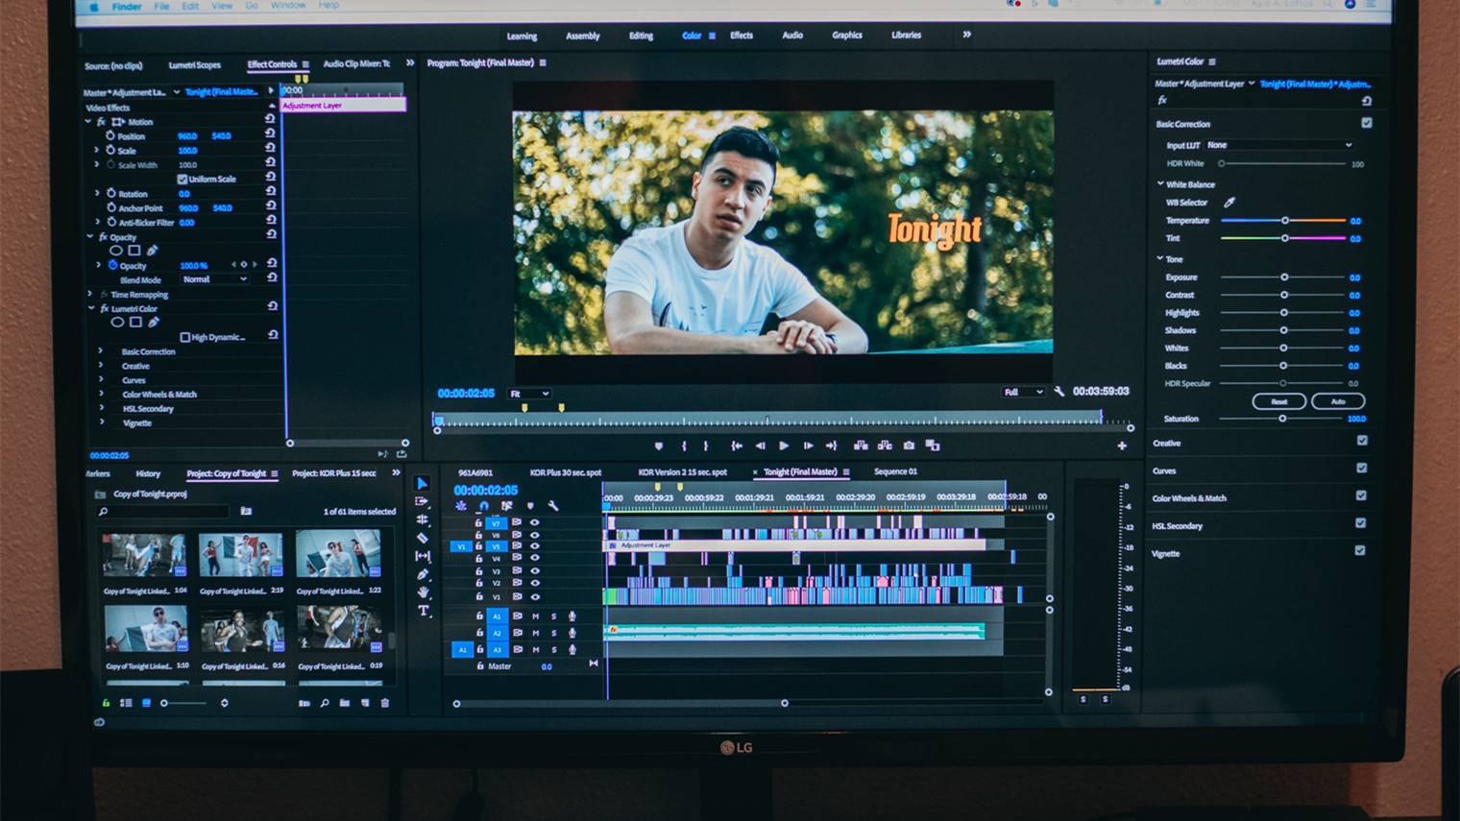The width and height of the screenshot is (1460, 821).
Task: Expand Curves in Effect Controls
Action: [x=100, y=380]
